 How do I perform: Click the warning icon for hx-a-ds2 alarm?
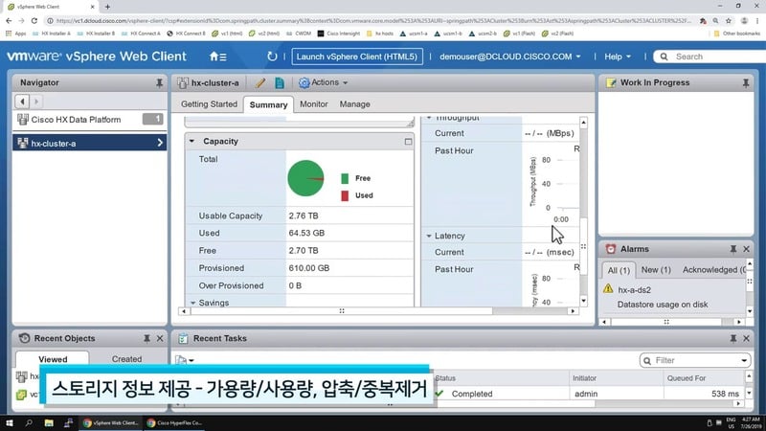tap(608, 288)
